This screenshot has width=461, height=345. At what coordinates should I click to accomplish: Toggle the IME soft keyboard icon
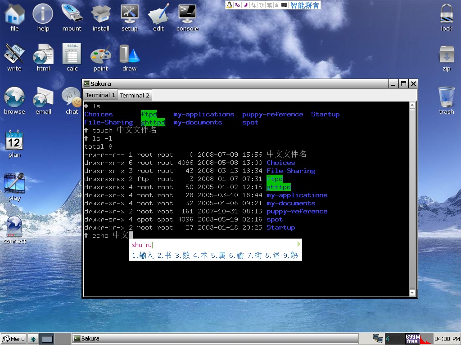[x=284, y=5]
